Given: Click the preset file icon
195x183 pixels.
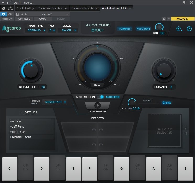Looking at the screenshot, I should (17, 14).
